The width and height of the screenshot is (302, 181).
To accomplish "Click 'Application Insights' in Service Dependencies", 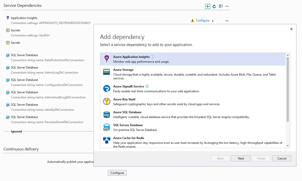I will (x=24, y=18).
